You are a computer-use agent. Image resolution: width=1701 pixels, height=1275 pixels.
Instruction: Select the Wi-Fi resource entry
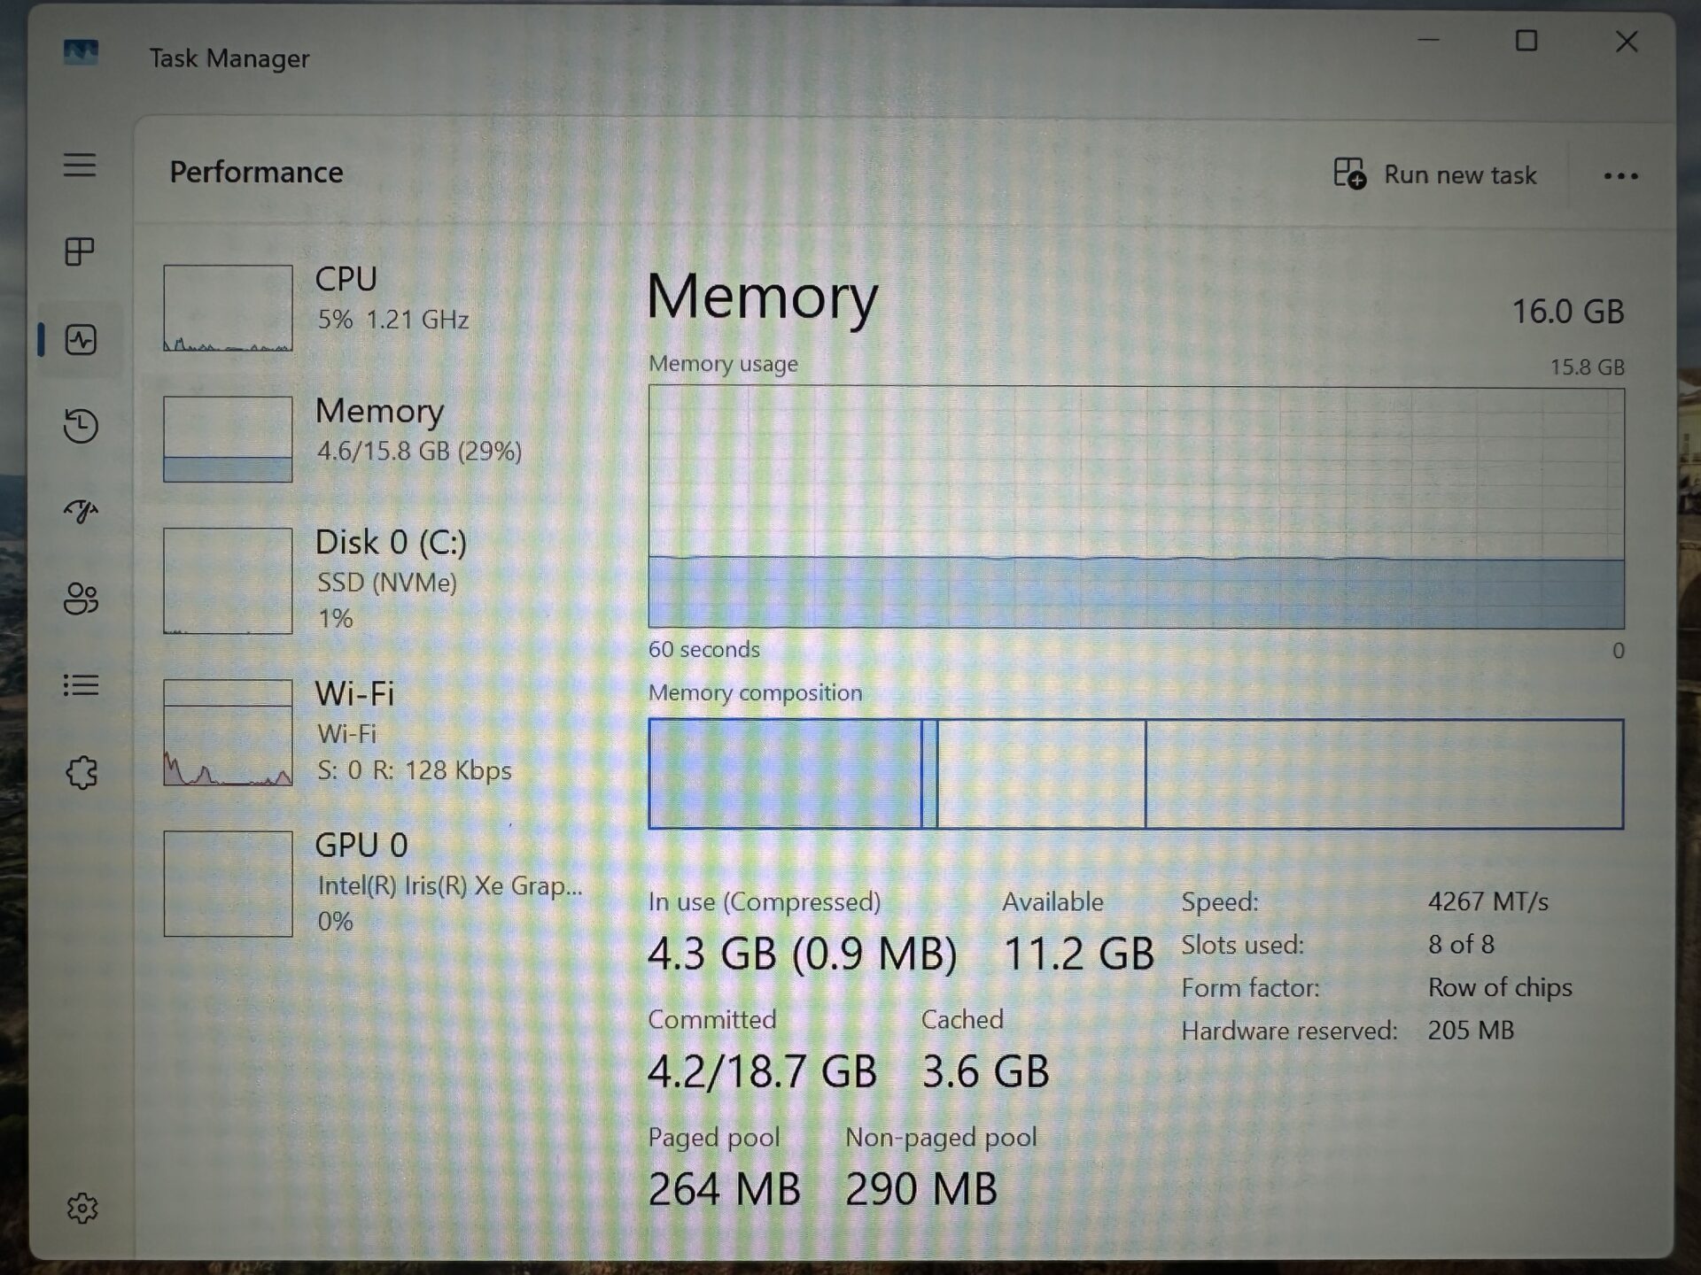click(x=372, y=731)
